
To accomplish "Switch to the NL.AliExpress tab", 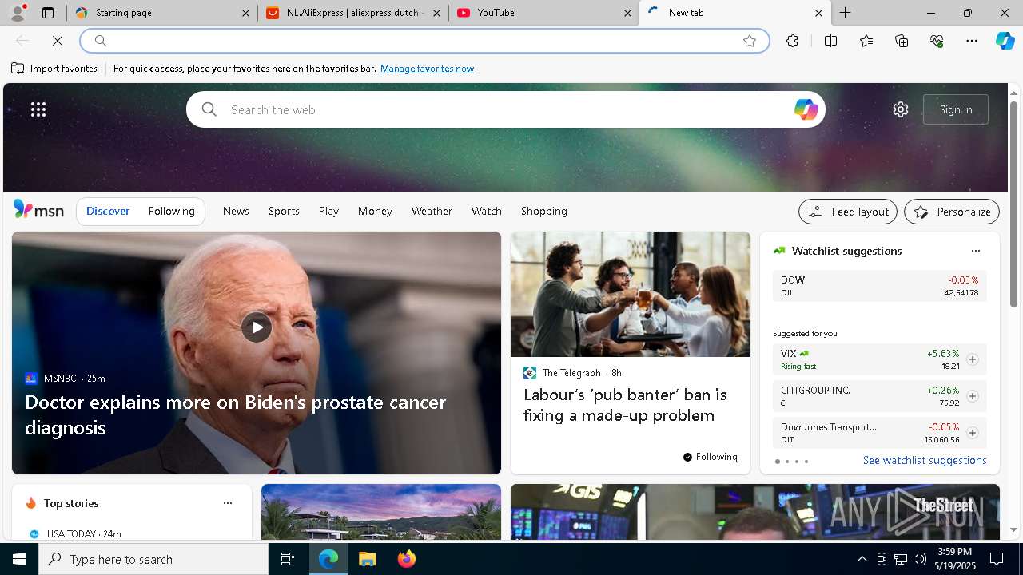I will 354,13.
